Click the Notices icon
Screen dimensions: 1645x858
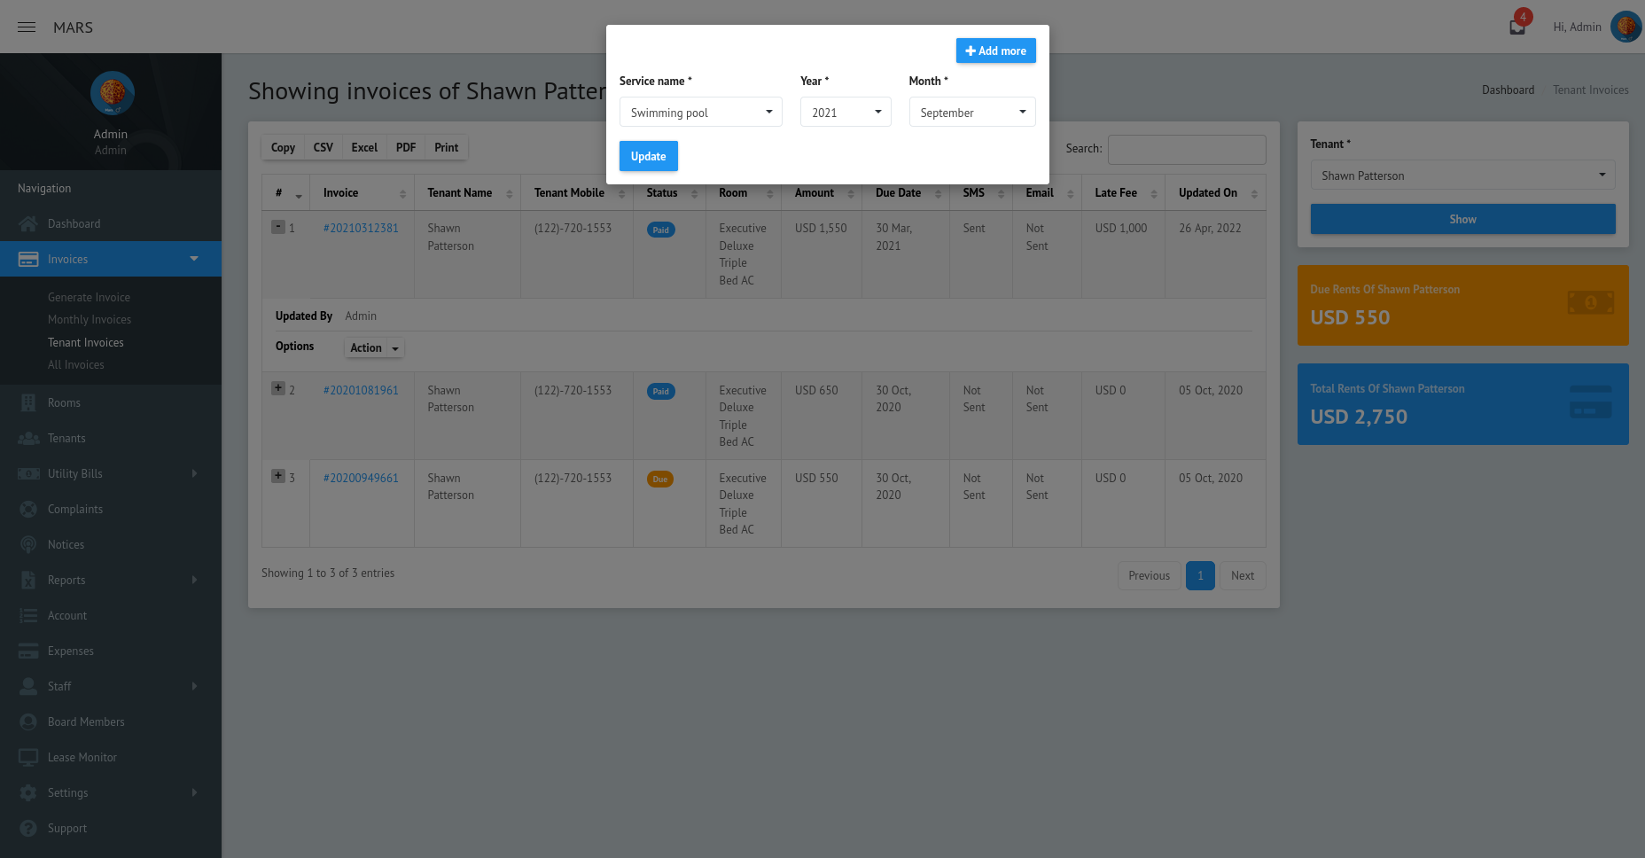29,544
